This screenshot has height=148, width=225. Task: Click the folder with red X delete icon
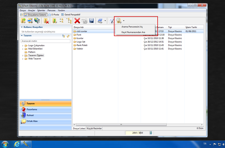coord(46,21)
